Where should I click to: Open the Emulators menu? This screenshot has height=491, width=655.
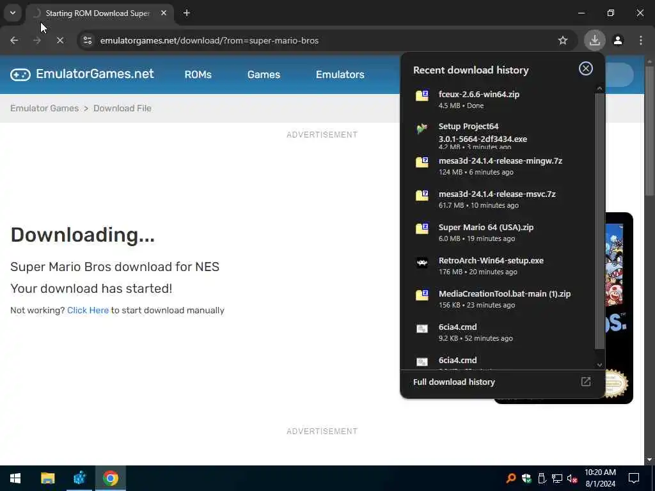(340, 74)
